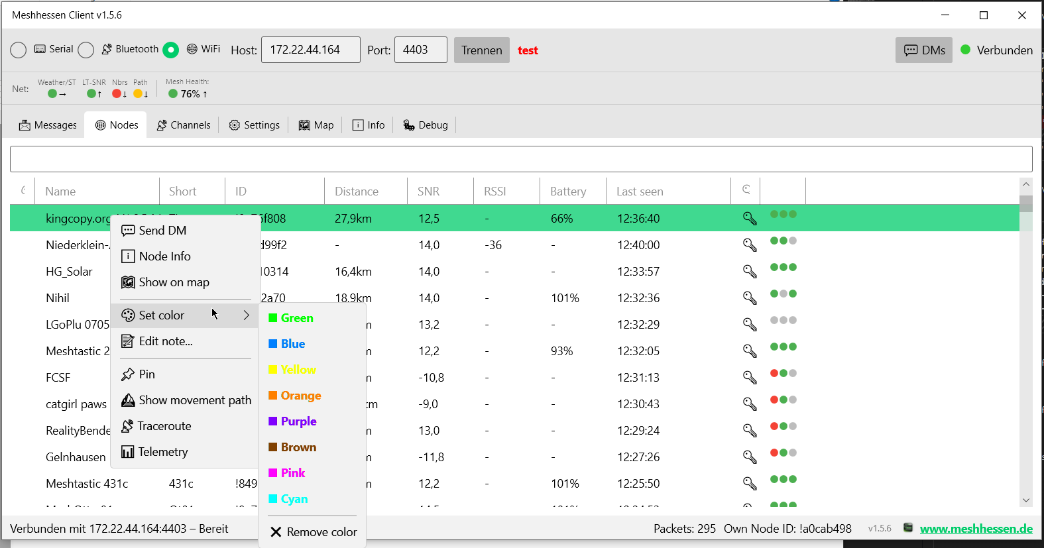Click key icon in catgirl paws row
This screenshot has height=548, width=1044.
[x=750, y=404]
